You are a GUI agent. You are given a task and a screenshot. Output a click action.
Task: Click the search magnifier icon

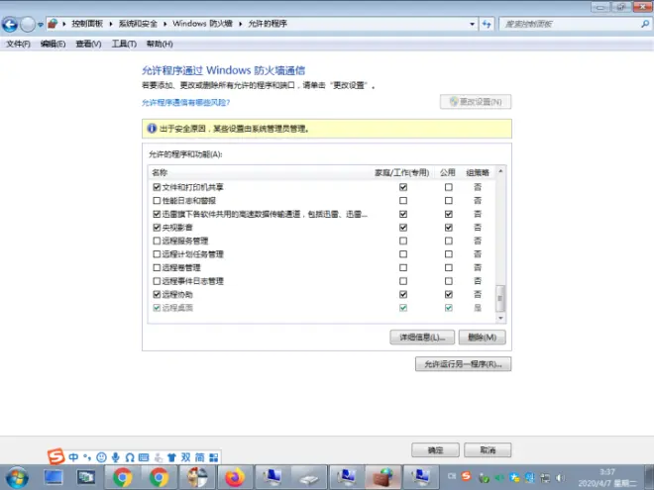click(645, 24)
